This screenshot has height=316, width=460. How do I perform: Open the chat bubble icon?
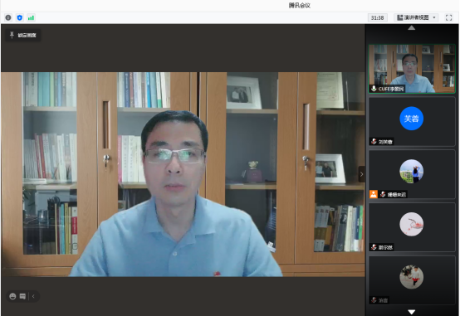(x=22, y=296)
